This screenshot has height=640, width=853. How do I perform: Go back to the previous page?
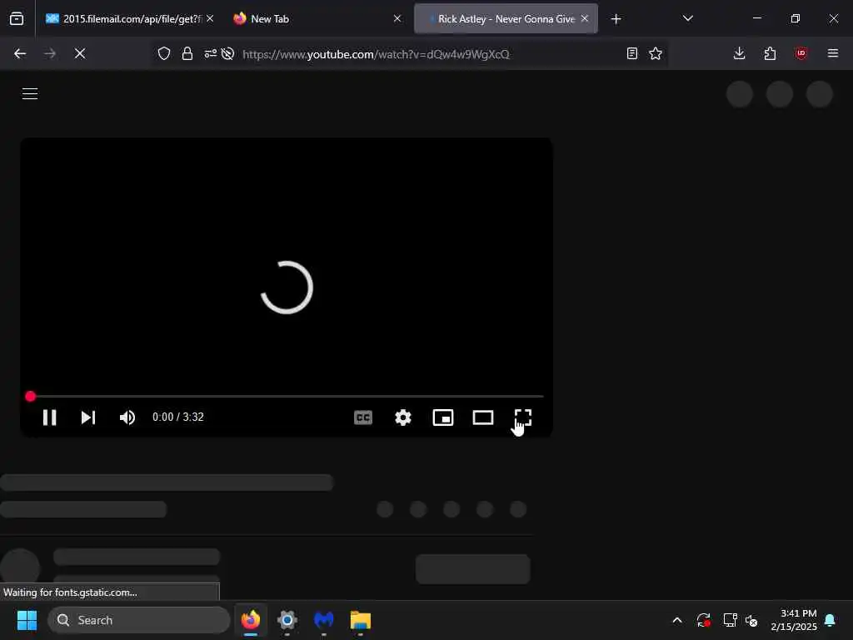(20, 53)
